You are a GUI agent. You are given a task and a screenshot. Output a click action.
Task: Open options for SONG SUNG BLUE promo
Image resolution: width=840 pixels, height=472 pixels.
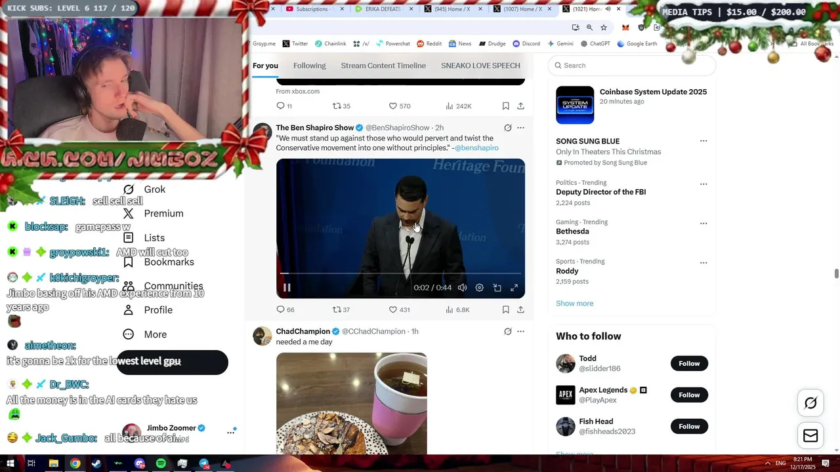click(x=703, y=141)
